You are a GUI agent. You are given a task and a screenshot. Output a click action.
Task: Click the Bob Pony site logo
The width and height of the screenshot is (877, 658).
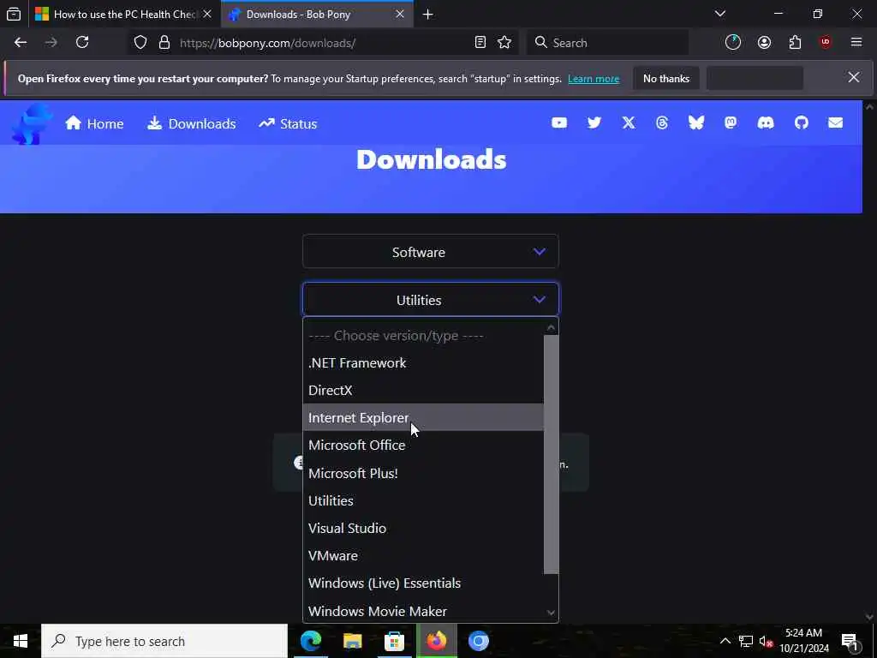(32, 123)
